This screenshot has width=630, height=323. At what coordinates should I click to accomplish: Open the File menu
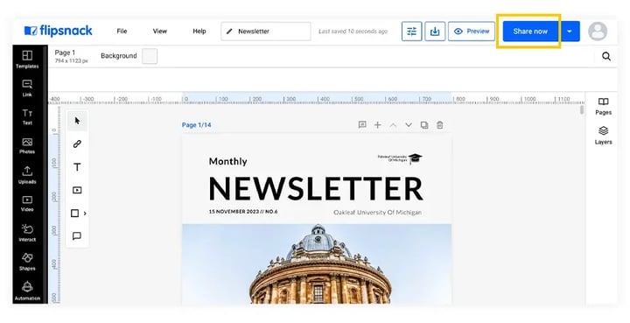click(122, 32)
